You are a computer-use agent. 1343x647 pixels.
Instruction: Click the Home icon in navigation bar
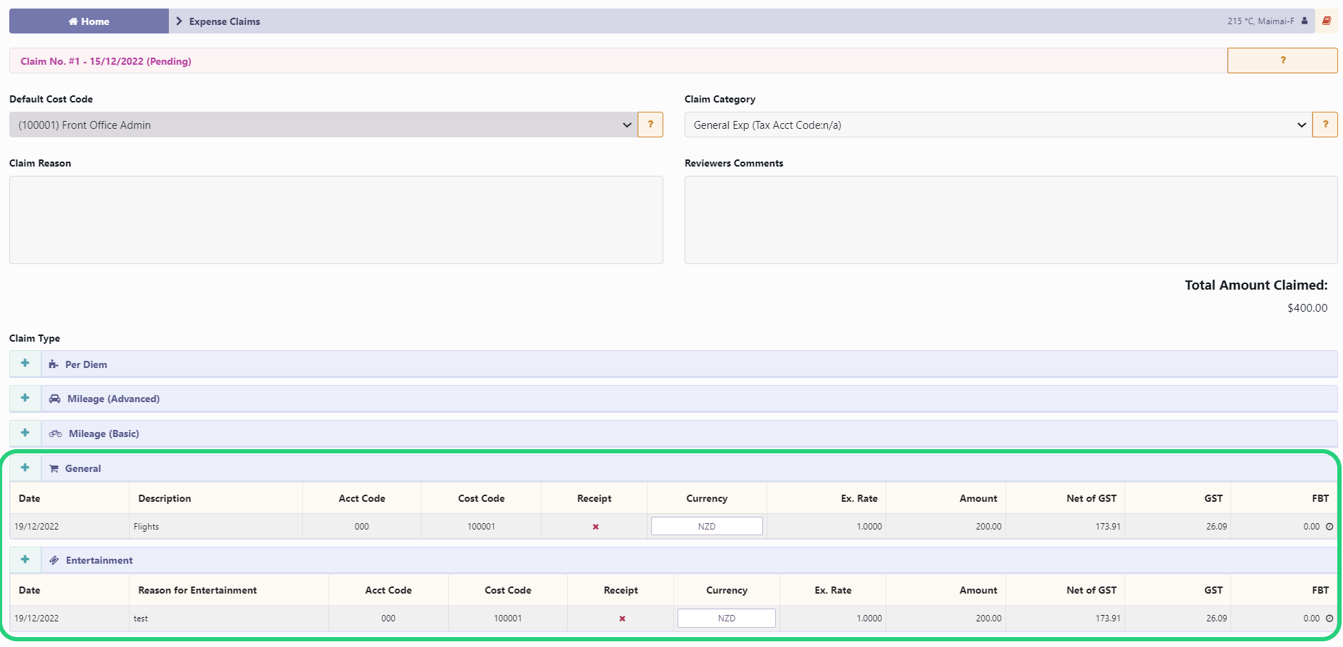73,21
